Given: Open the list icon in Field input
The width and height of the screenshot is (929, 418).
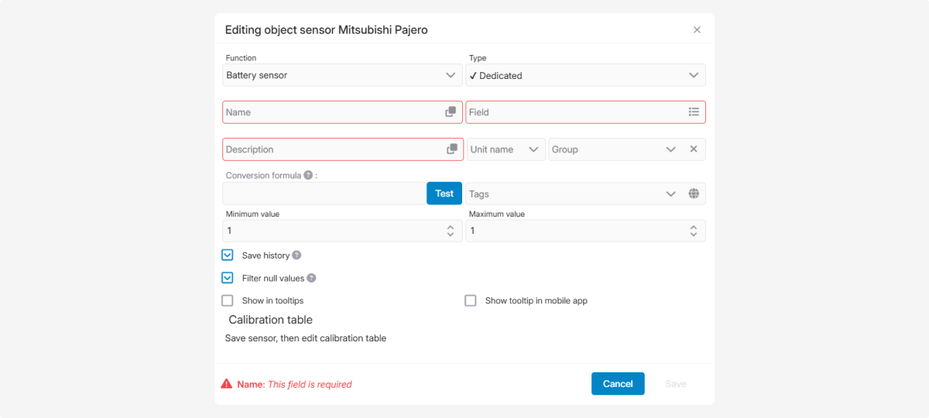Looking at the screenshot, I should click(694, 112).
